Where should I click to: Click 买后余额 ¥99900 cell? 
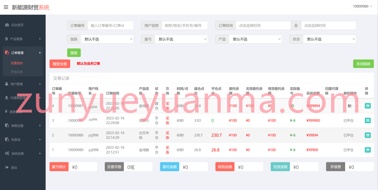[x=312, y=150]
